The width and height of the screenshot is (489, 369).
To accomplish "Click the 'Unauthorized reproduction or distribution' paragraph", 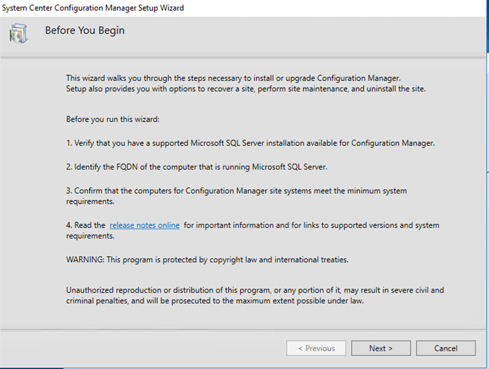I will (x=255, y=290).
